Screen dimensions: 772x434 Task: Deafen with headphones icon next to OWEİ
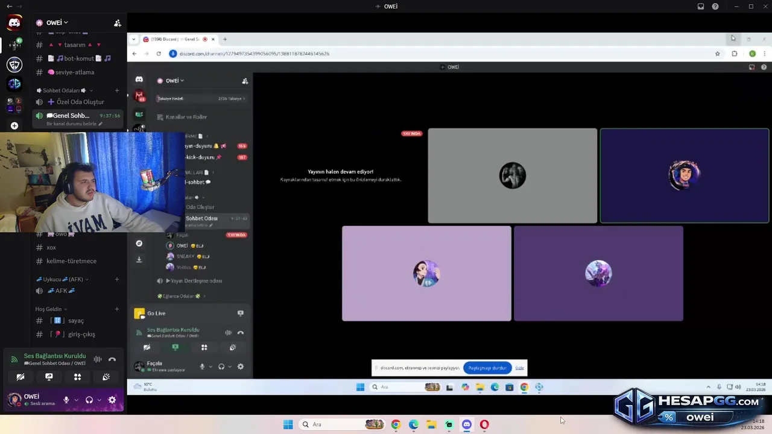pos(89,400)
